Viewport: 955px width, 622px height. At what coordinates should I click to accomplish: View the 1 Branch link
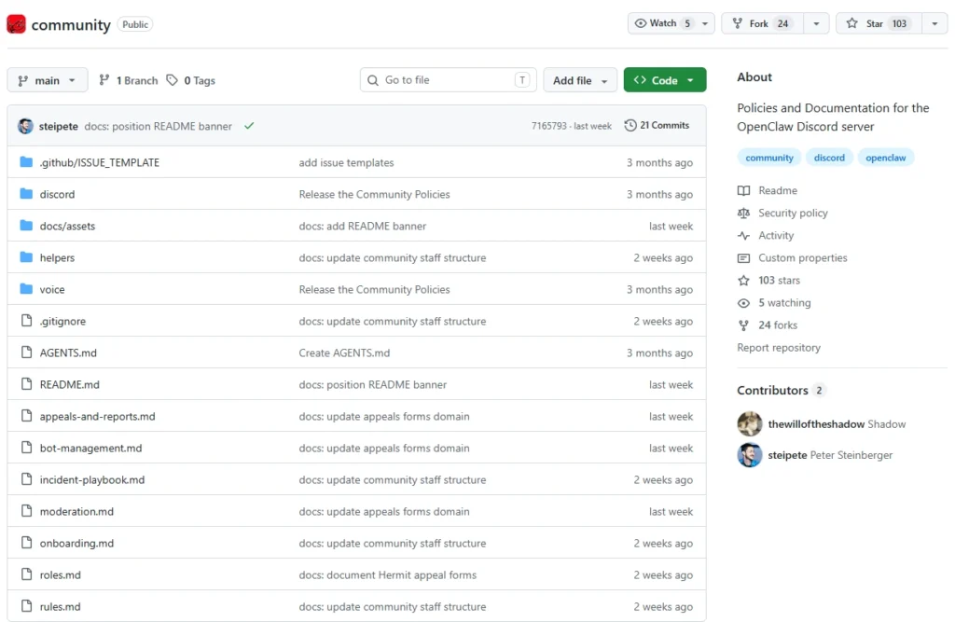click(x=129, y=80)
